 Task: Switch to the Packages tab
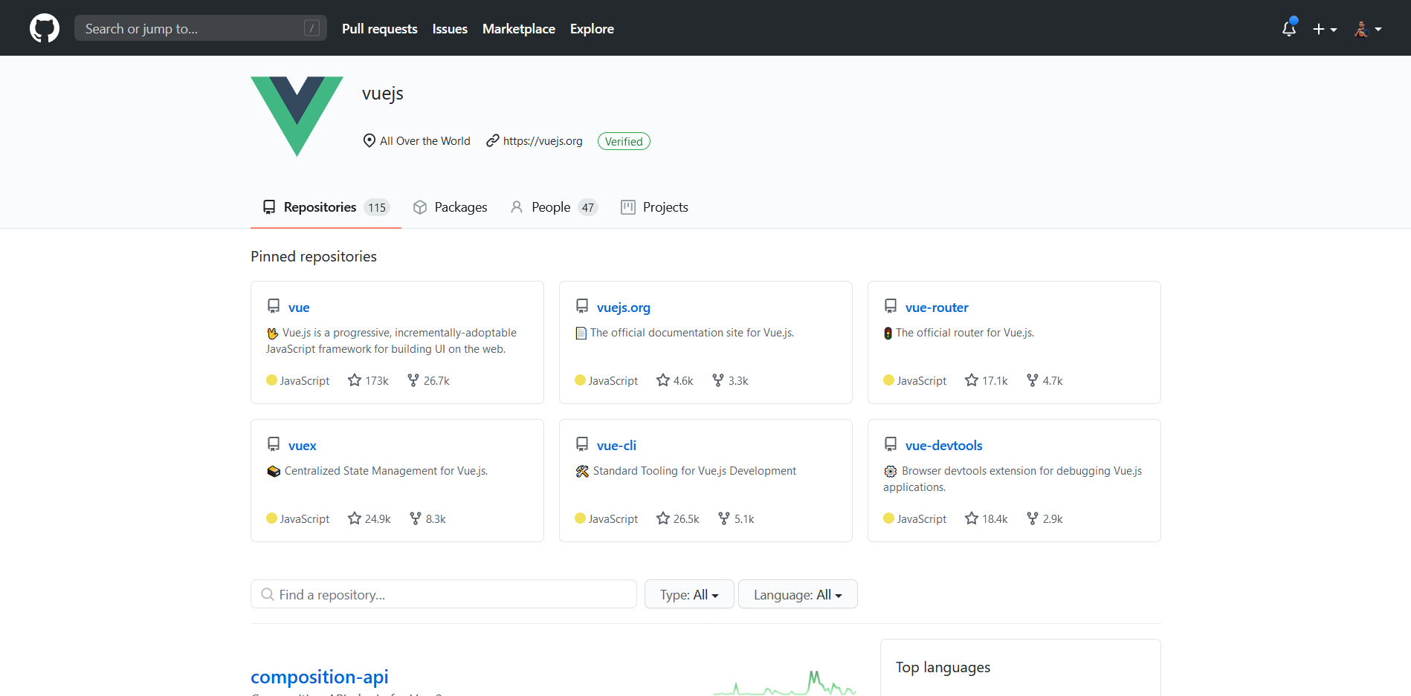click(x=451, y=207)
